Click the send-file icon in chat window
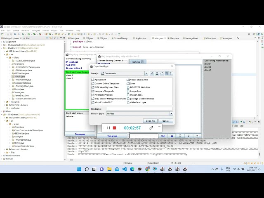Viewport: 264px width, 198px height. point(180,136)
